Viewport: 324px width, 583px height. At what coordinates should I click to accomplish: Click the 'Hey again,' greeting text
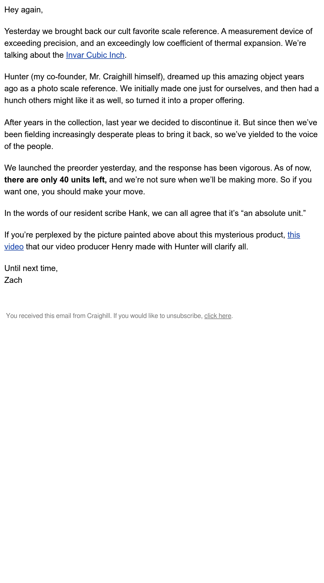click(x=23, y=10)
